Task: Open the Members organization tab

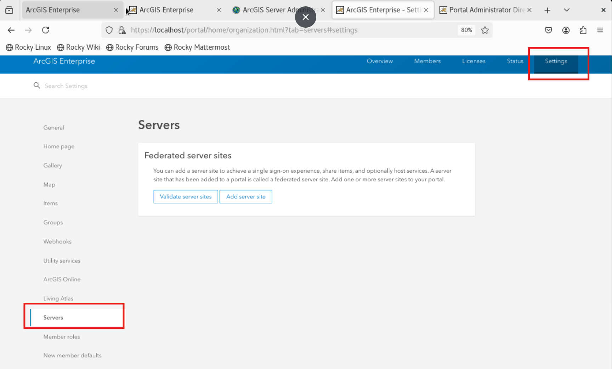Action: [x=427, y=61]
